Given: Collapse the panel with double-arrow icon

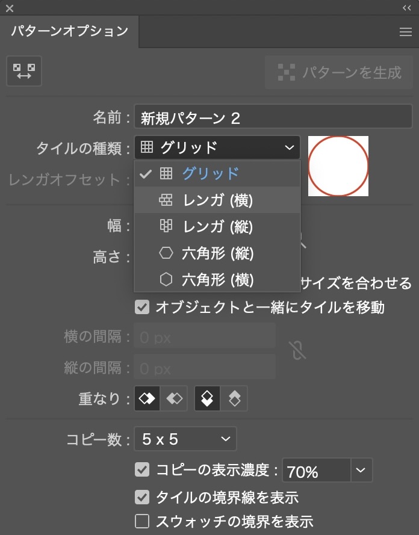Looking at the screenshot, I should click(x=406, y=8).
